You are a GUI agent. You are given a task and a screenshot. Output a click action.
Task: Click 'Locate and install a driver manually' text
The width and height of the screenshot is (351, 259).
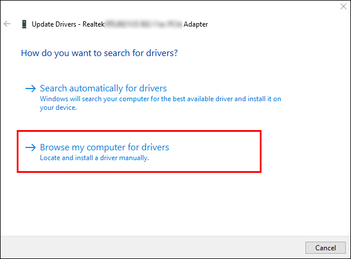[94, 158]
